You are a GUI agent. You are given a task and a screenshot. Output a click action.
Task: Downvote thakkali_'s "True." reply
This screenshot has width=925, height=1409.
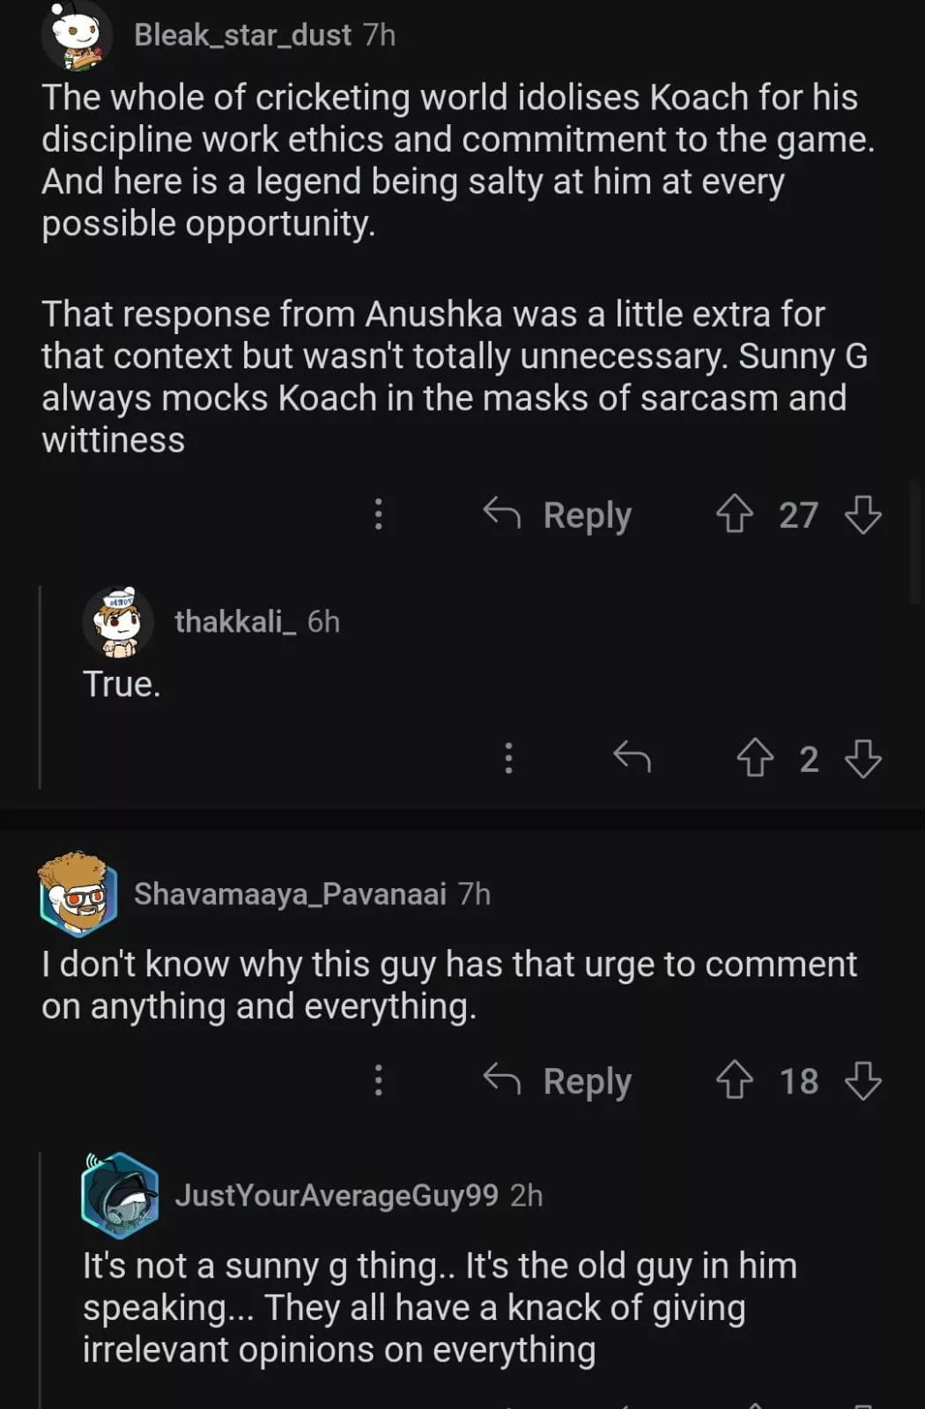(x=862, y=758)
